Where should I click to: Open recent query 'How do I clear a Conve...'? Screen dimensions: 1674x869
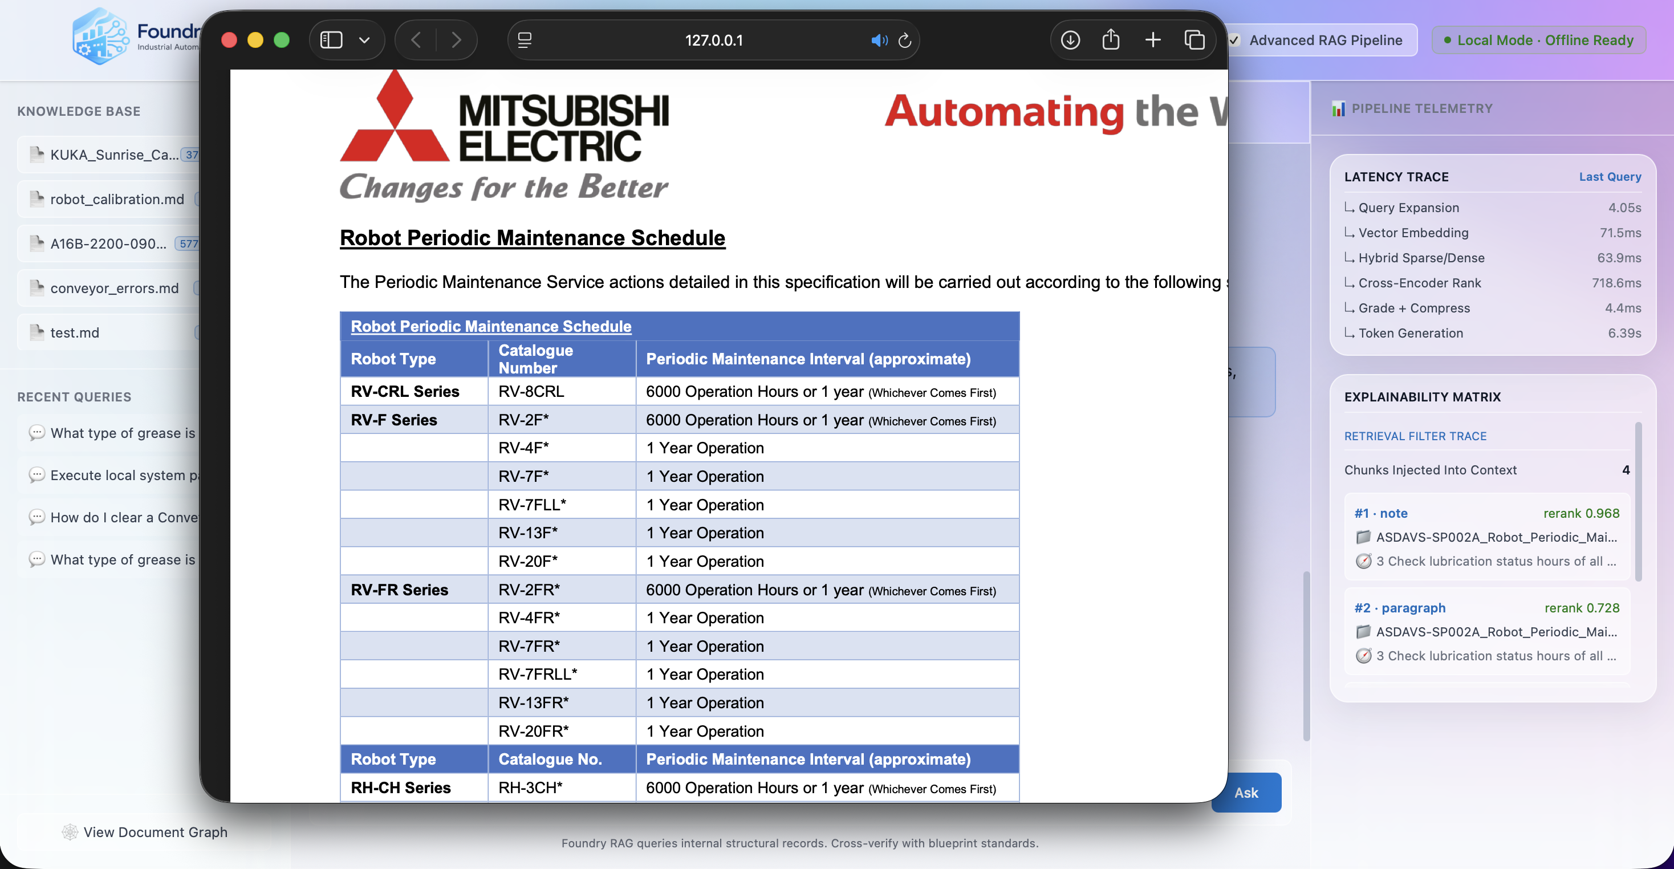point(108,517)
